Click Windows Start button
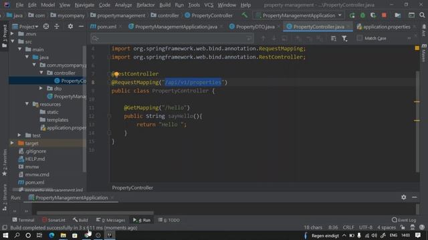Screen dimensions: 428x240 (5, 235)
